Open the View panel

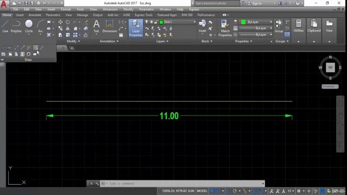329,26
